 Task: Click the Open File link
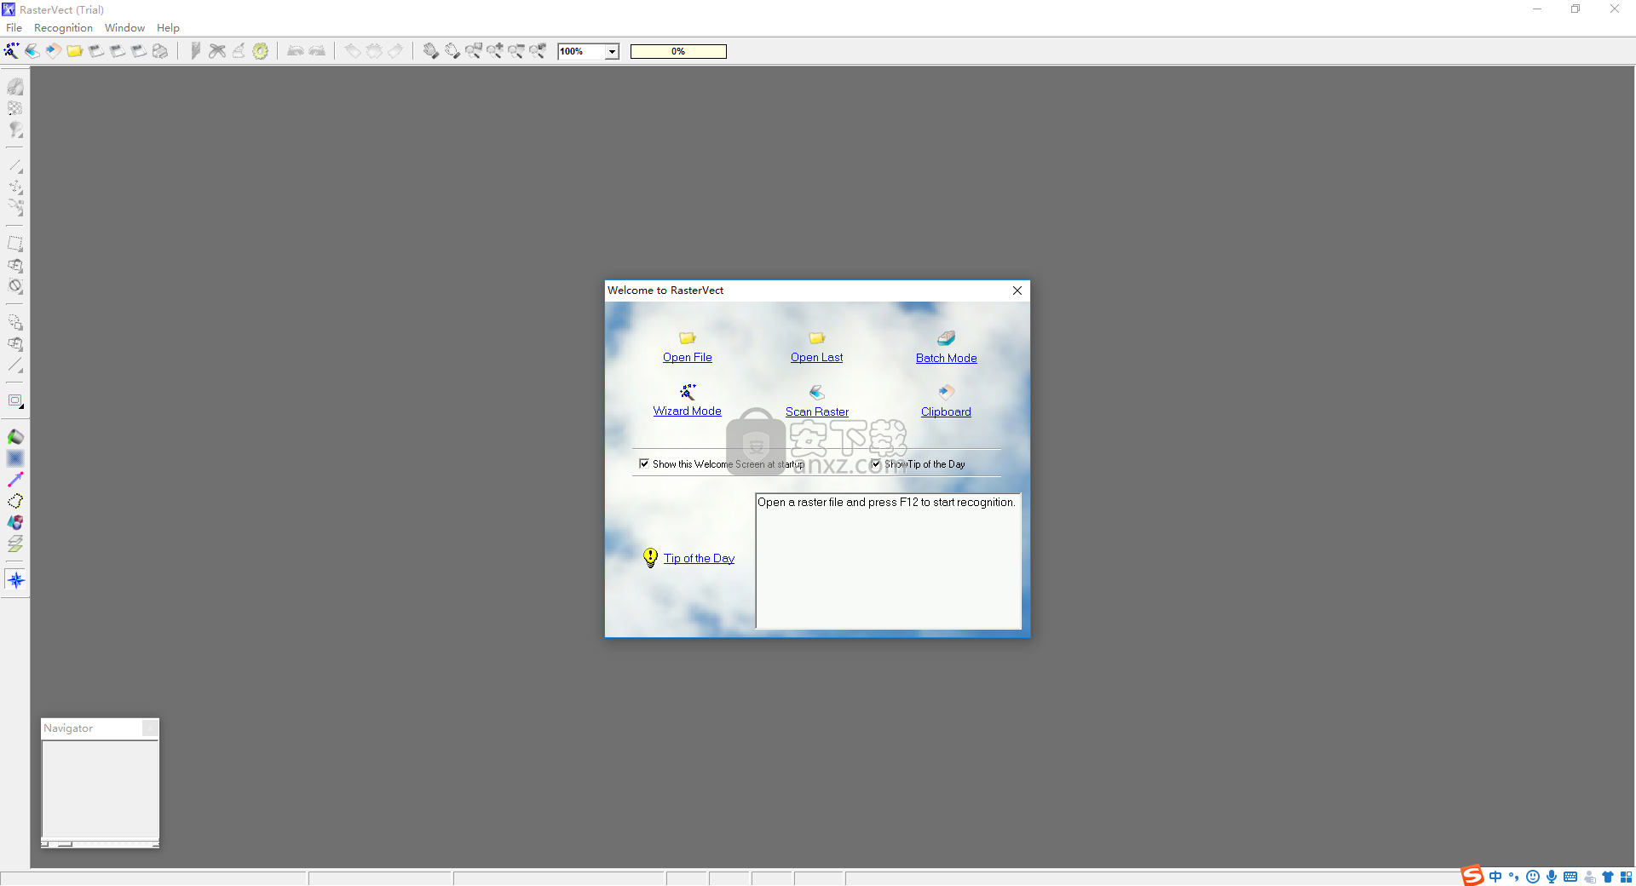(x=688, y=358)
